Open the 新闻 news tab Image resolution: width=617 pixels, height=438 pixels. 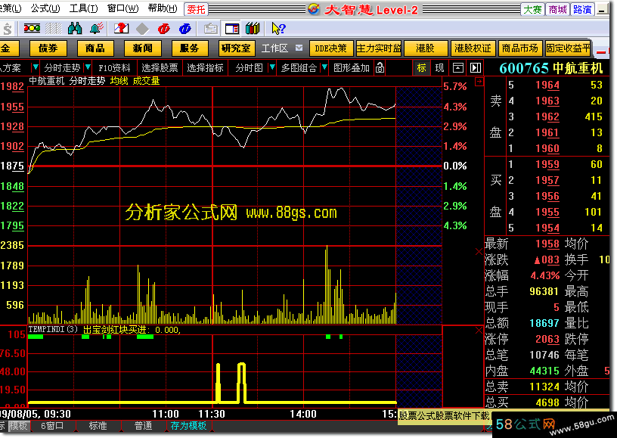point(142,48)
